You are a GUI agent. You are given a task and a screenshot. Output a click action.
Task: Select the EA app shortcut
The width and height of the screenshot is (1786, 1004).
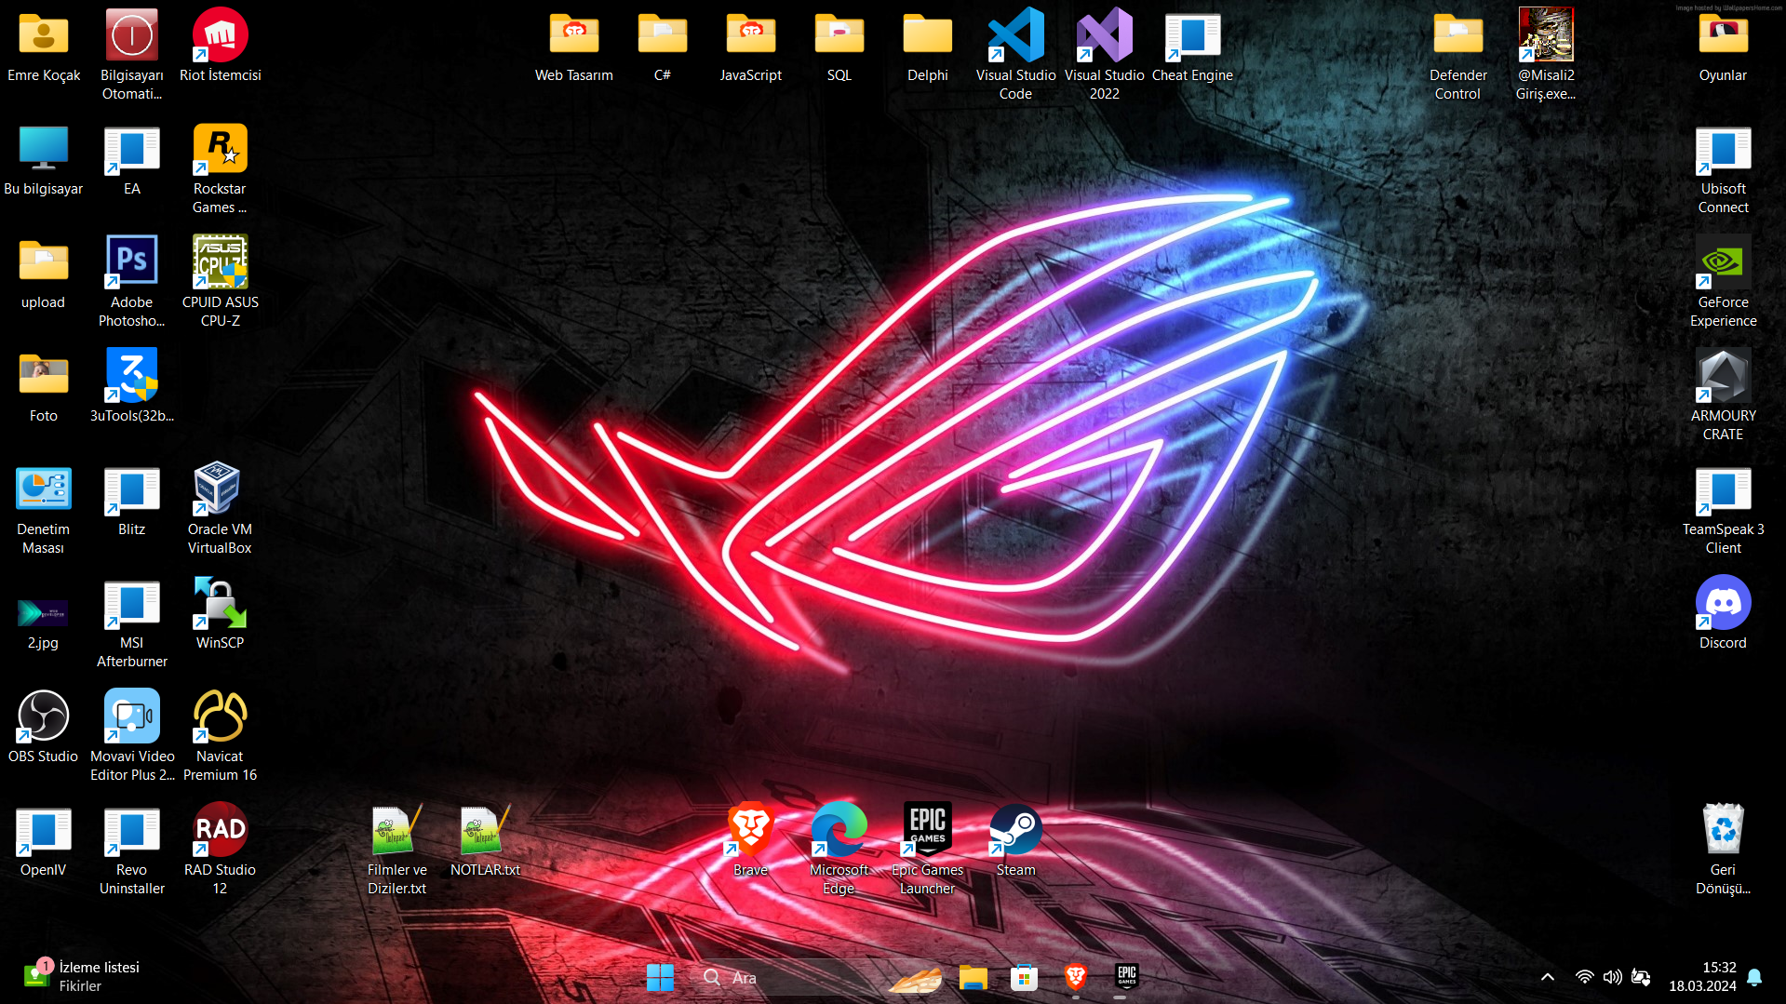pos(132,160)
